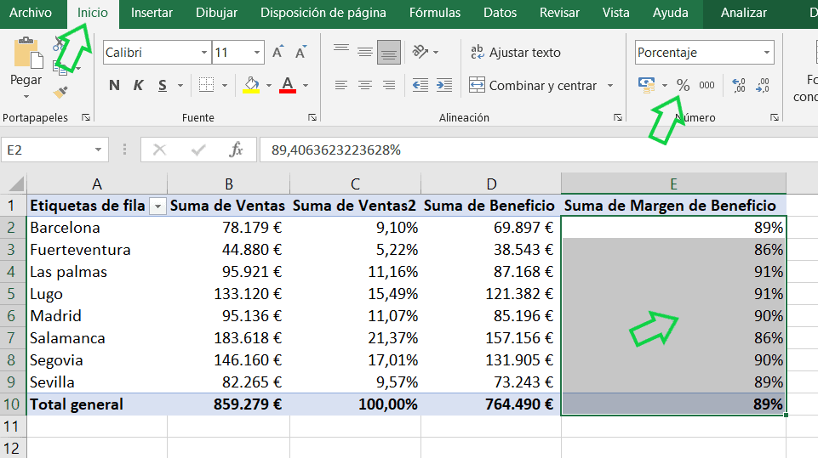The image size is (818, 458).
Task: Increase decimal places
Action: [739, 85]
